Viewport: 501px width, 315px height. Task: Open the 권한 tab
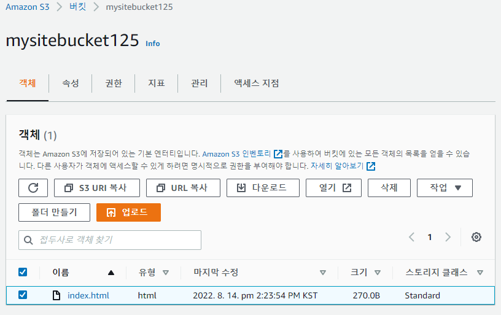pyautogui.click(x=114, y=84)
